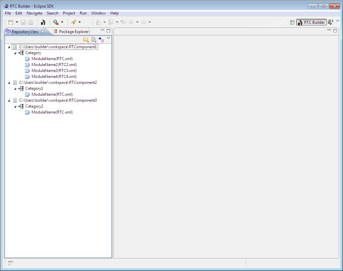
Task: Collapse the Category1 tree node
Action: tap(15, 88)
